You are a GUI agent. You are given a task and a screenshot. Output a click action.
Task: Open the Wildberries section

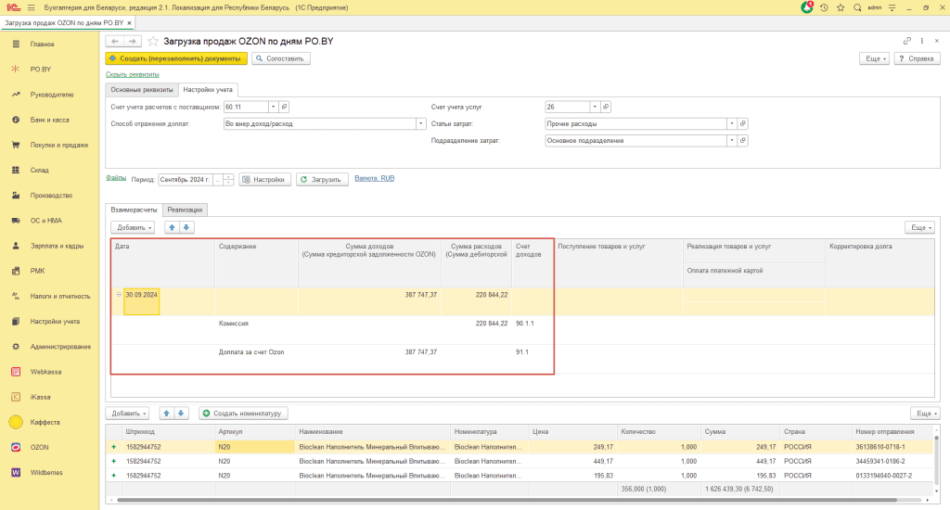coord(46,473)
